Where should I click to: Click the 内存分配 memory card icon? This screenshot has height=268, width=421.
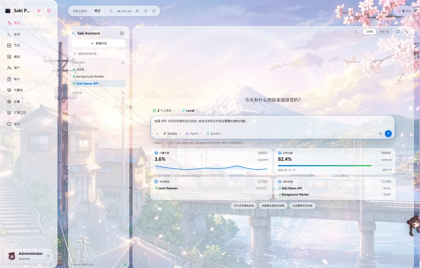(280, 153)
